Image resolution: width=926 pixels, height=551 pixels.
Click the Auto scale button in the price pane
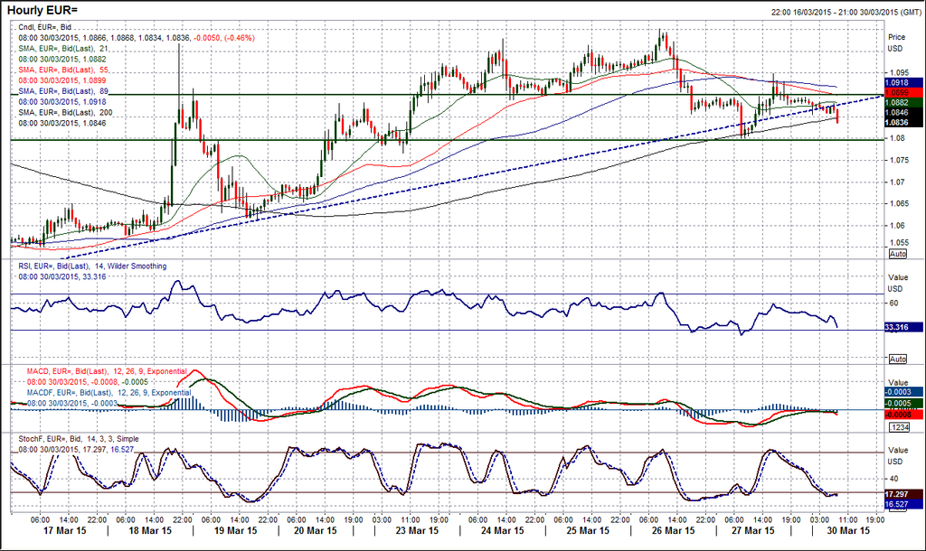click(898, 254)
